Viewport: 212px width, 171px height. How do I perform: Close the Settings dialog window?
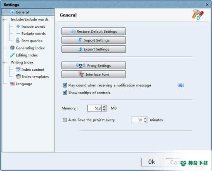[x=207, y=5]
